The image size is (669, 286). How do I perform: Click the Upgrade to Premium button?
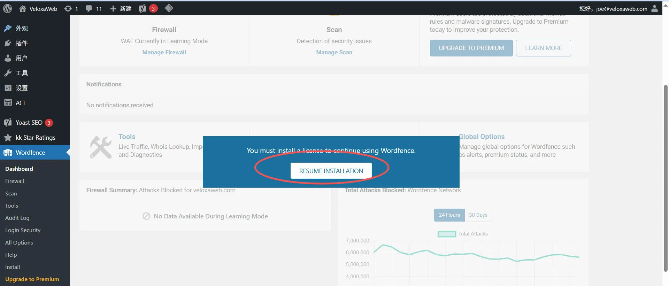click(471, 48)
